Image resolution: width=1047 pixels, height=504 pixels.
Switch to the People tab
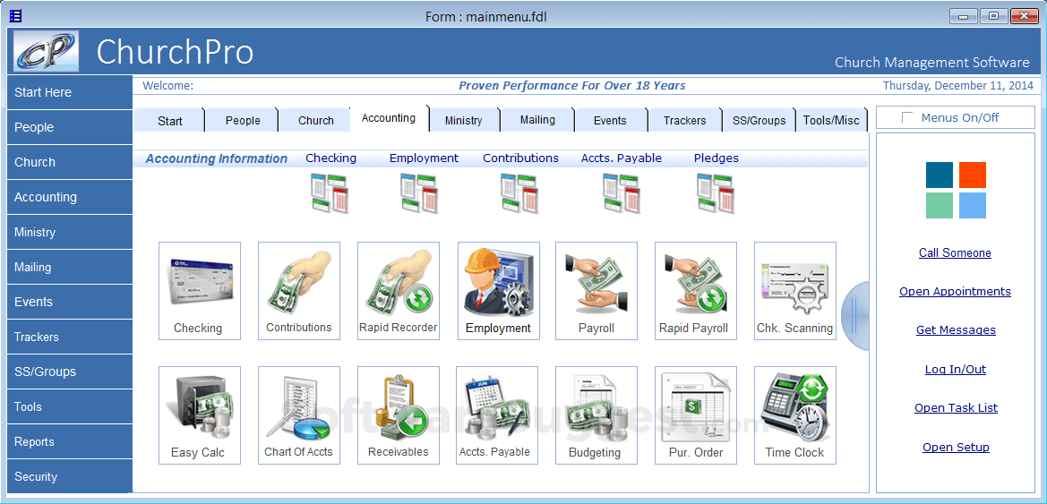(243, 121)
